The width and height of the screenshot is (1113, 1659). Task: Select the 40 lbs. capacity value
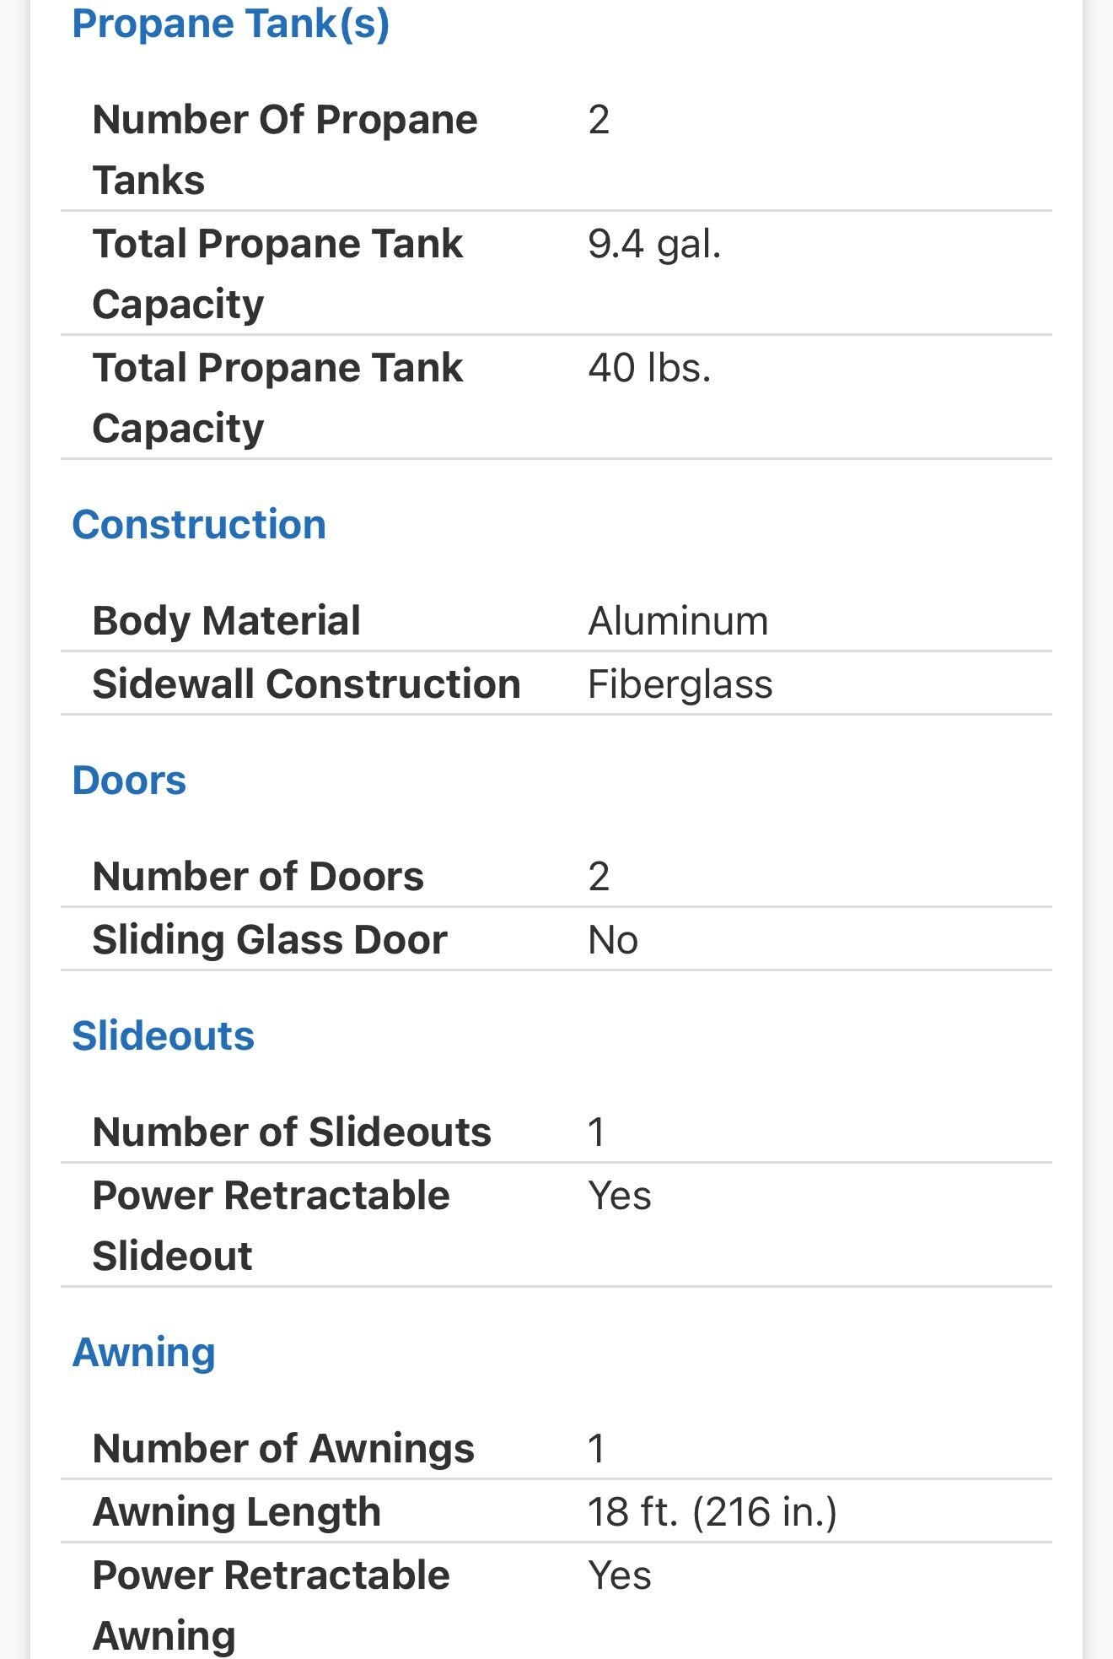pyautogui.click(x=649, y=368)
